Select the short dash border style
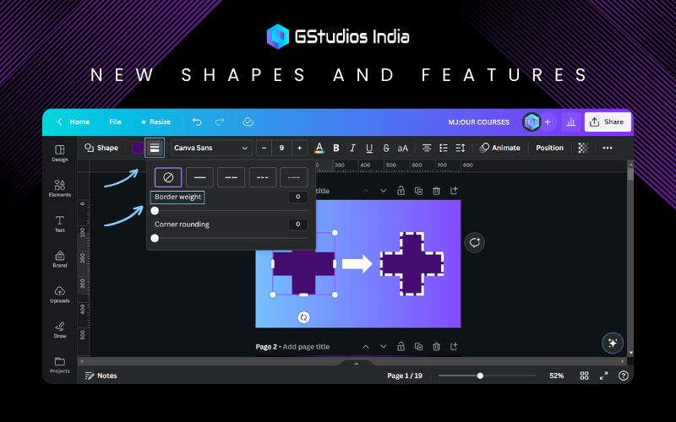Image resolution: width=676 pixels, height=422 pixels. click(x=263, y=177)
